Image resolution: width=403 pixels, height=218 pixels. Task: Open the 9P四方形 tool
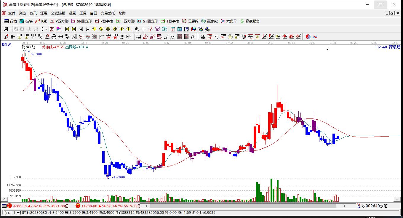[x=81, y=21]
